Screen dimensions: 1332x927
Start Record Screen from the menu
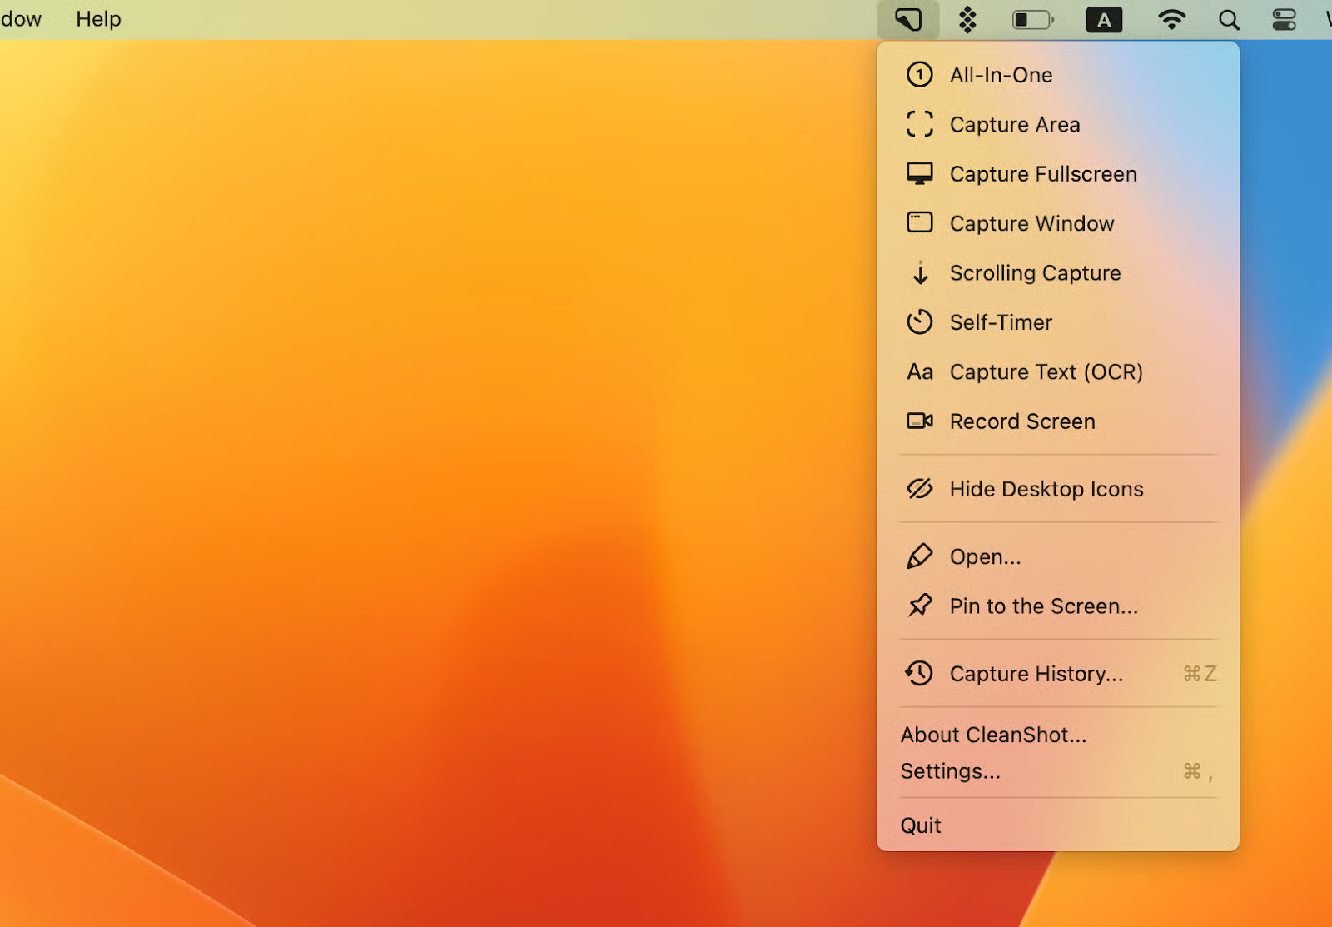click(x=1022, y=421)
